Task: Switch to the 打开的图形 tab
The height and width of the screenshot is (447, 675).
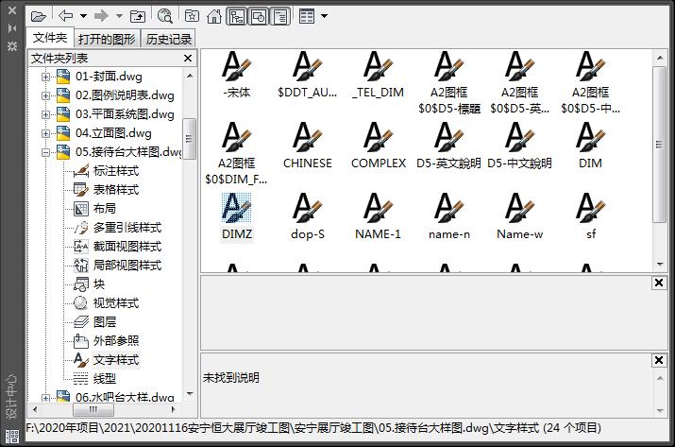Action: [107, 39]
